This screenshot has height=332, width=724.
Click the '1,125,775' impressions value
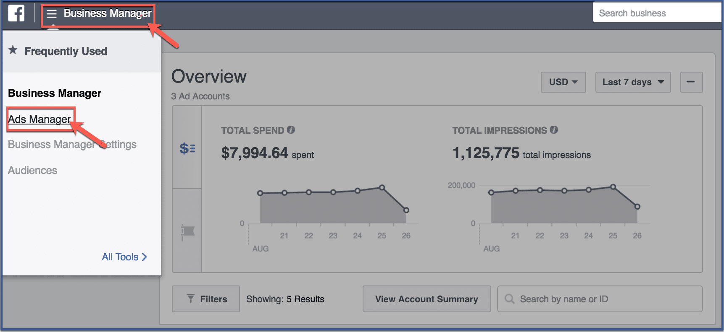click(486, 153)
